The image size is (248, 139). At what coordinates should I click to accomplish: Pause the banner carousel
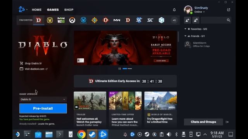coord(120,69)
